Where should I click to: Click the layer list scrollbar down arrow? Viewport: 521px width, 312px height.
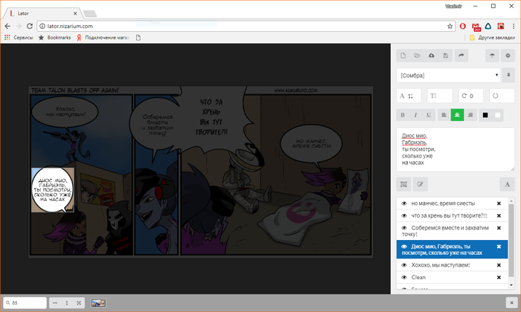511,285
